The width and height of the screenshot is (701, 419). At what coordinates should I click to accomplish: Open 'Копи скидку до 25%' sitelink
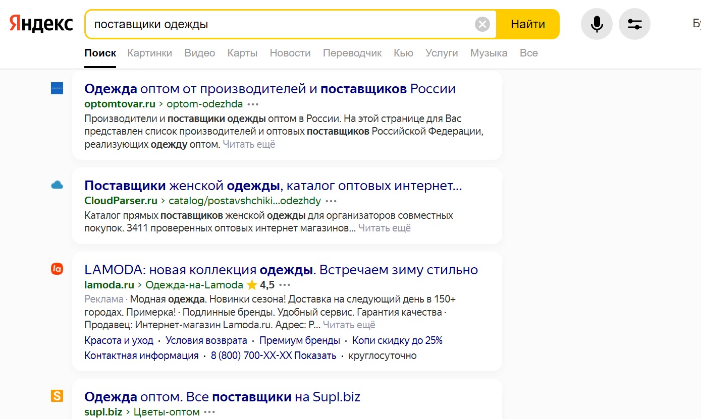397,340
